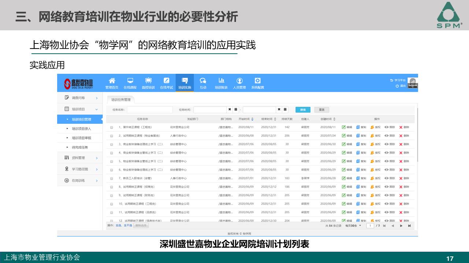
Task: Click the 删除 red X for row 2
Action: pyautogui.click(x=401, y=136)
